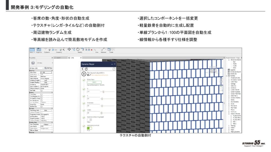Toggle the Stack bond/Running bond switch

(89, 120)
